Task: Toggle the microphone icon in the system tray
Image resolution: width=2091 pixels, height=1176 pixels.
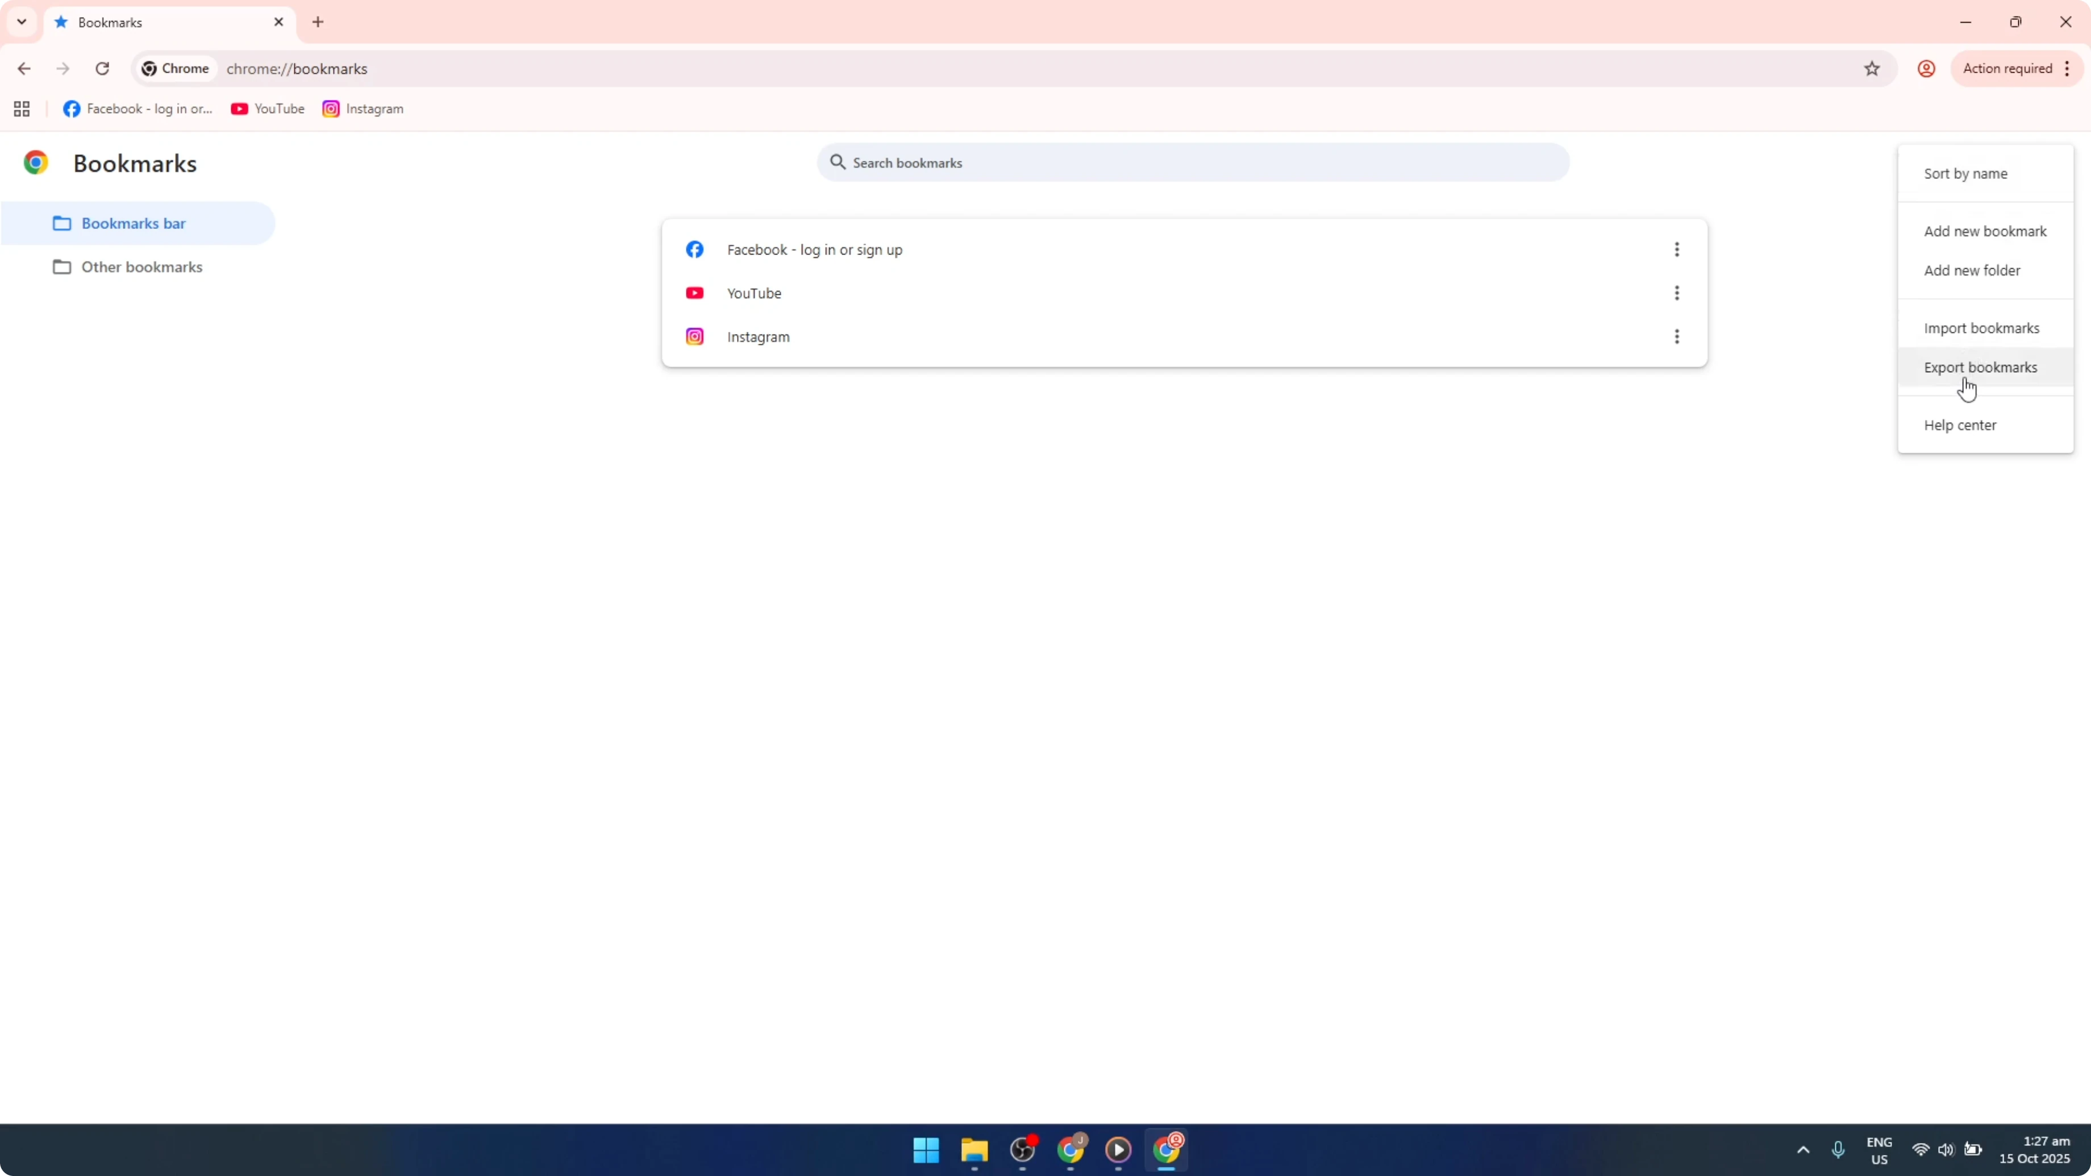Action: pyautogui.click(x=1838, y=1150)
